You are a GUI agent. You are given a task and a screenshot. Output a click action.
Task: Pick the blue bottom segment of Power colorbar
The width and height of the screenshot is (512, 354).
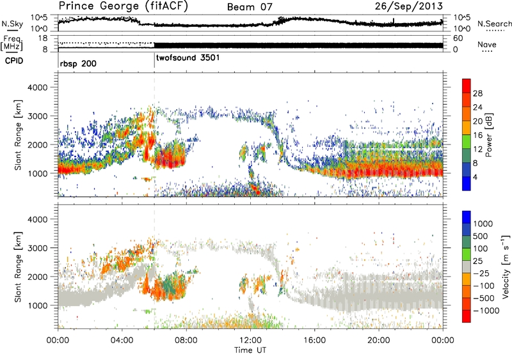(x=467, y=183)
